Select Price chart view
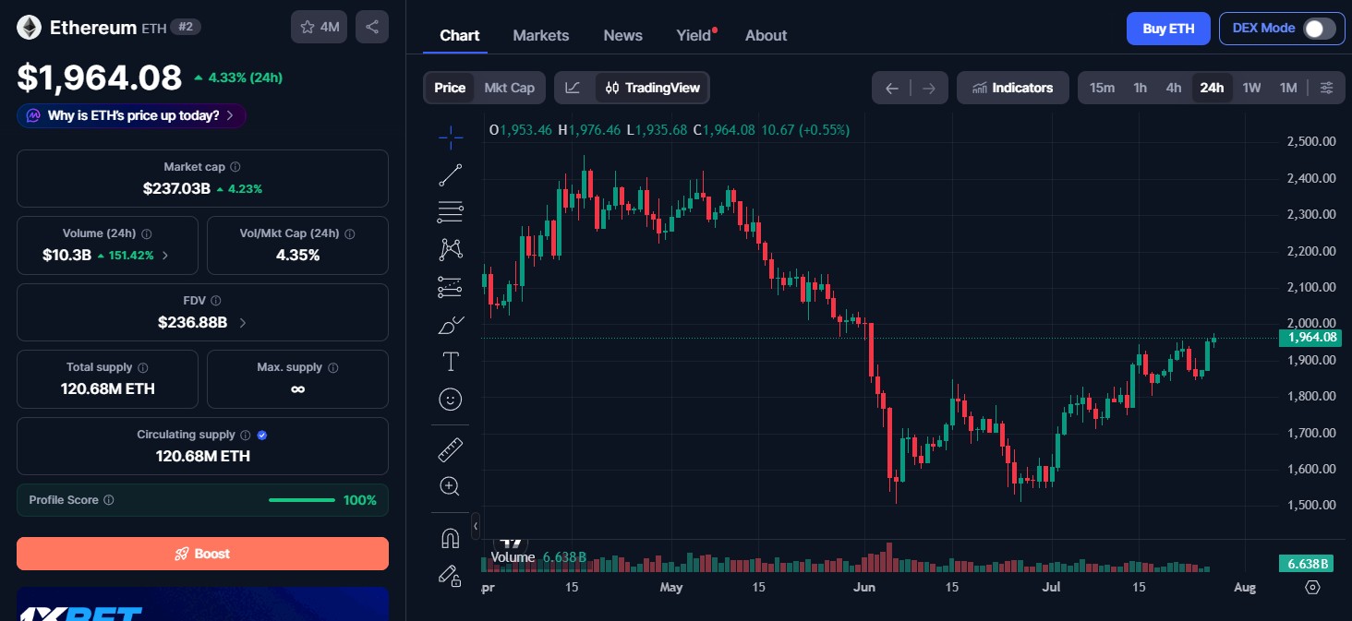The height and width of the screenshot is (621, 1352). 450,88
